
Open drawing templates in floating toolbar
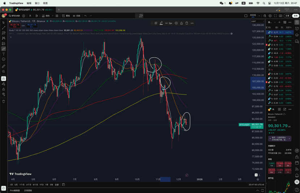click(156, 23)
